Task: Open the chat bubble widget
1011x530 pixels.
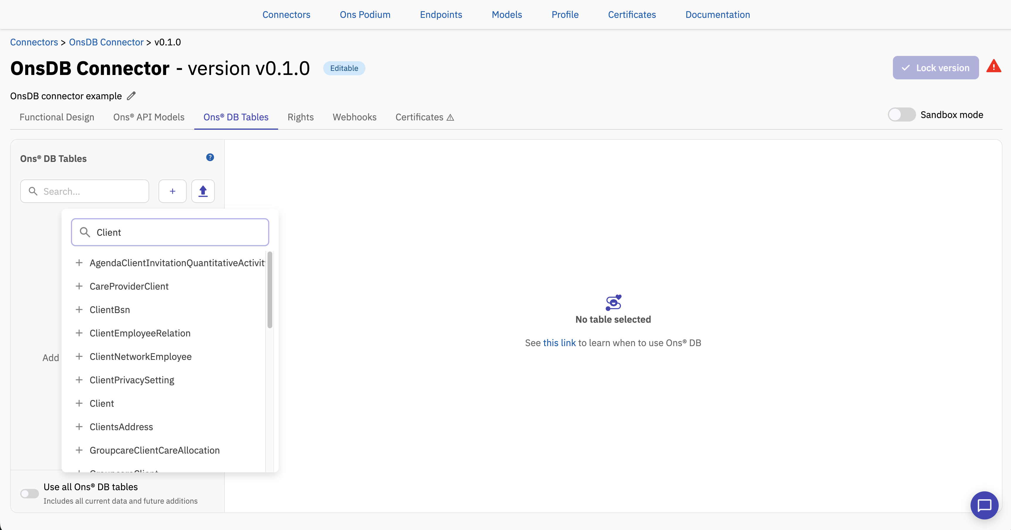Action: click(x=984, y=505)
